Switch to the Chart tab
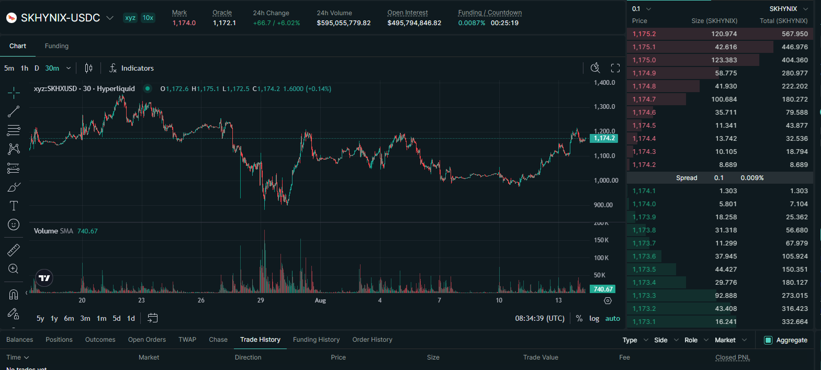 point(18,46)
